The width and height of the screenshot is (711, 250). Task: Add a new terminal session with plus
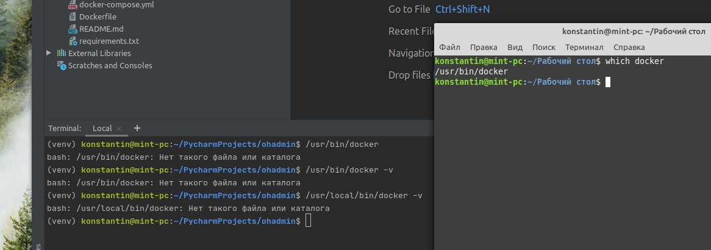click(137, 128)
